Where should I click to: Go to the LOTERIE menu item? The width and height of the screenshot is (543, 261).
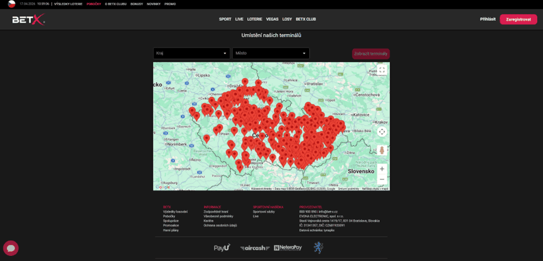(x=255, y=20)
